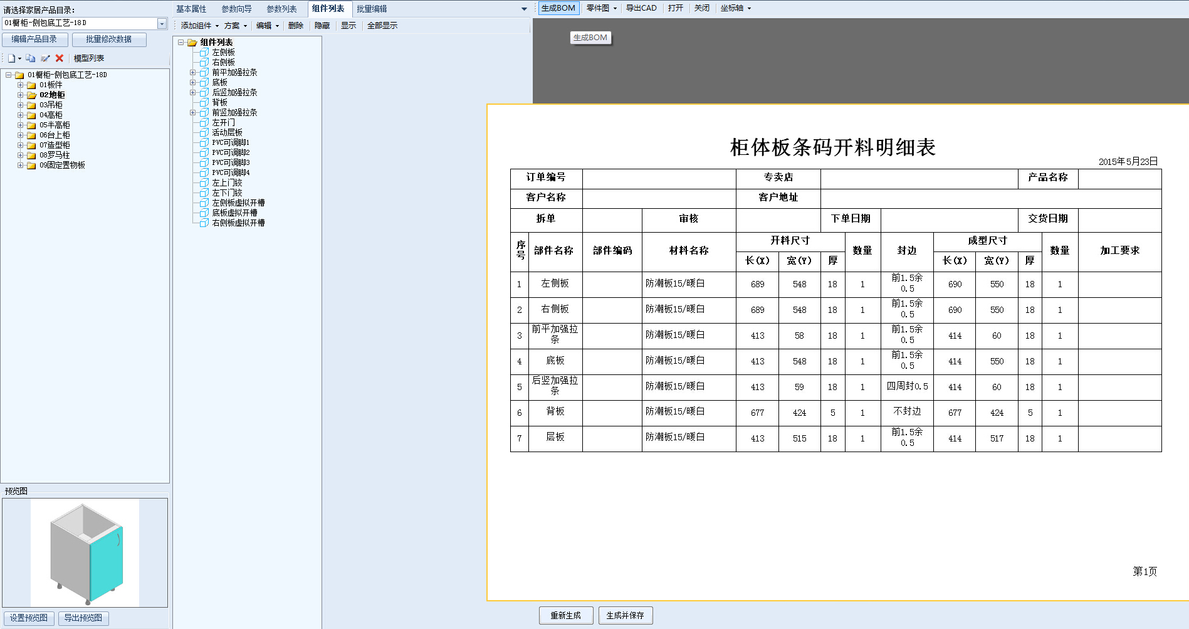This screenshot has width=1189, height=629.
Task: Click the copy model icon
Action: [30, 58]
